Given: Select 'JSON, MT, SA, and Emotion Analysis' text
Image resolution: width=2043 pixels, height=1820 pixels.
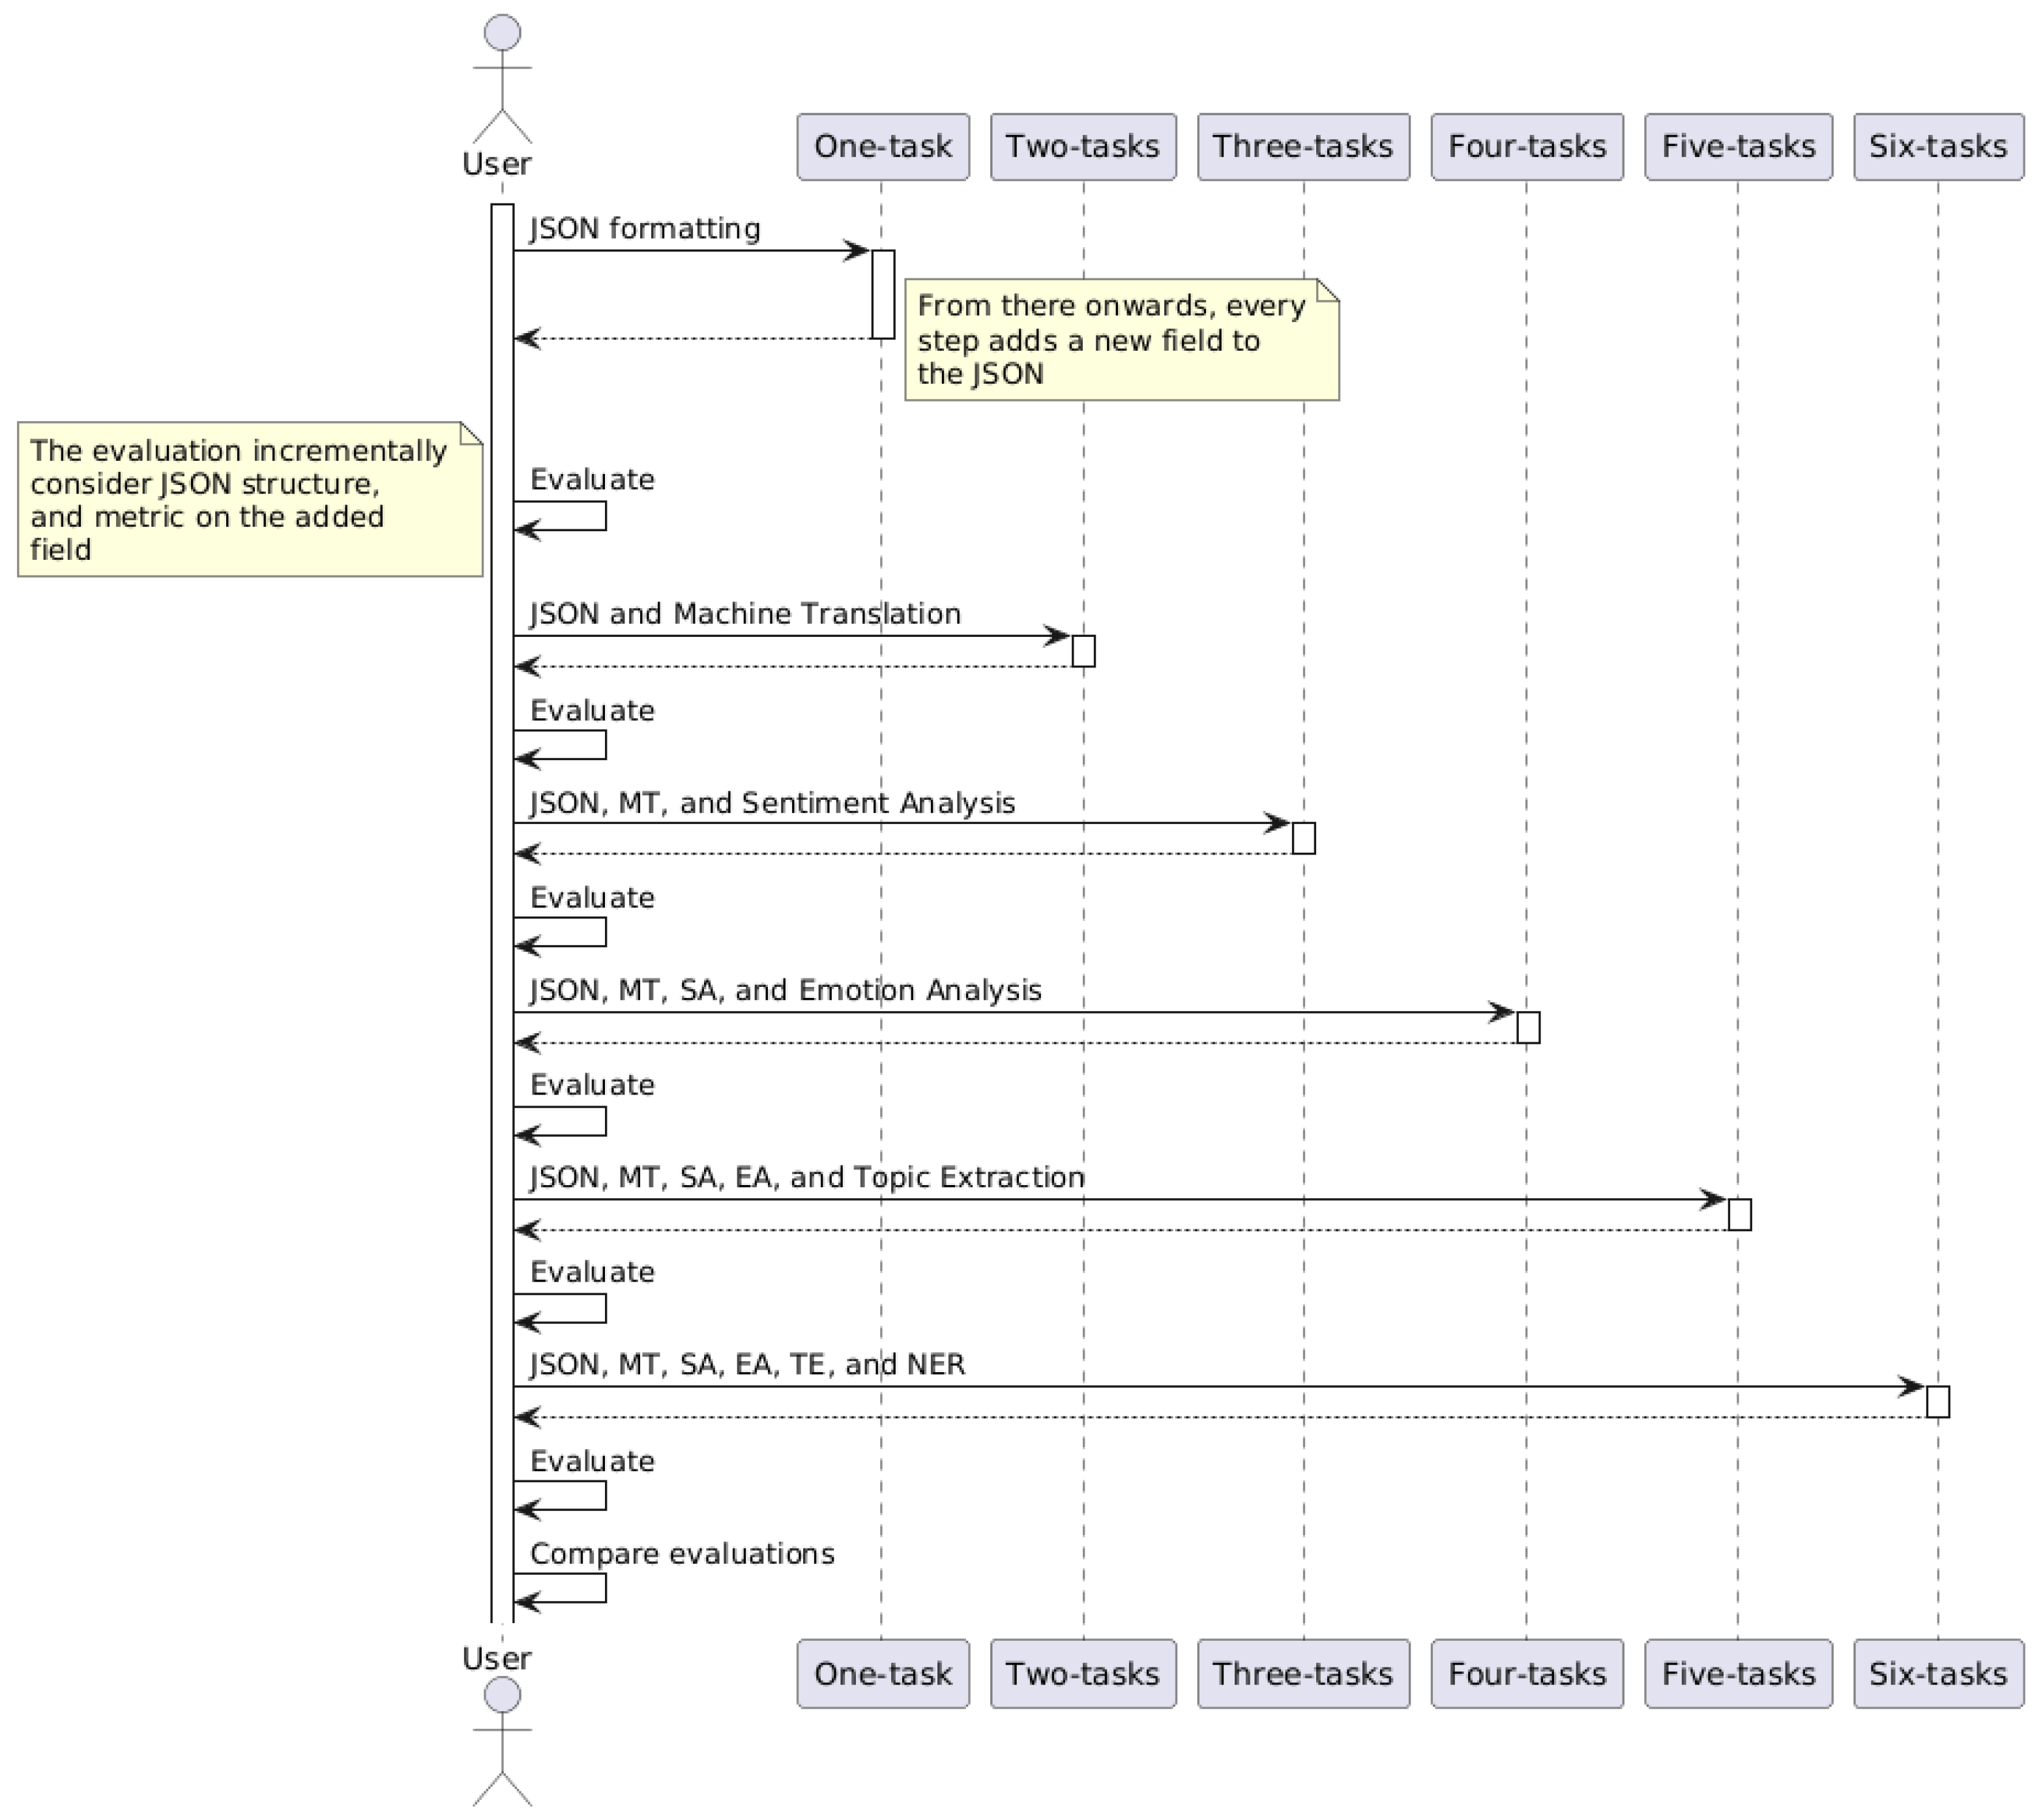Looking at the screenshot, I should (x=785, y=990).
